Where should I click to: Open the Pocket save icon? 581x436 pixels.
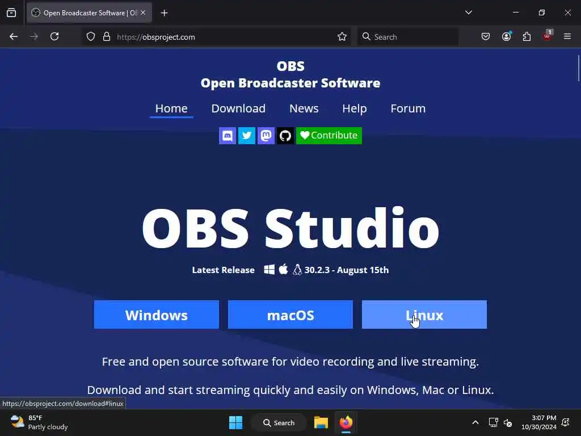coord(486,37)
